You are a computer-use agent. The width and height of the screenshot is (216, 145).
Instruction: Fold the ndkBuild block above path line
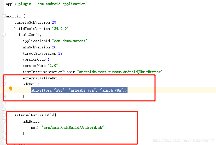pos(4,121)
